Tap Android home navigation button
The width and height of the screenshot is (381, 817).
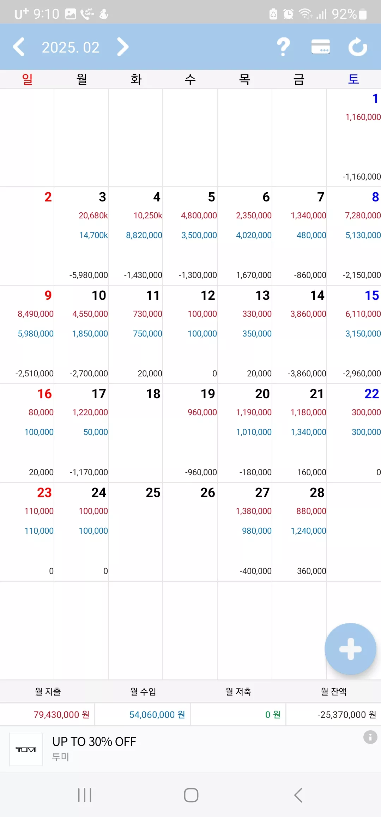pos(191,795)
